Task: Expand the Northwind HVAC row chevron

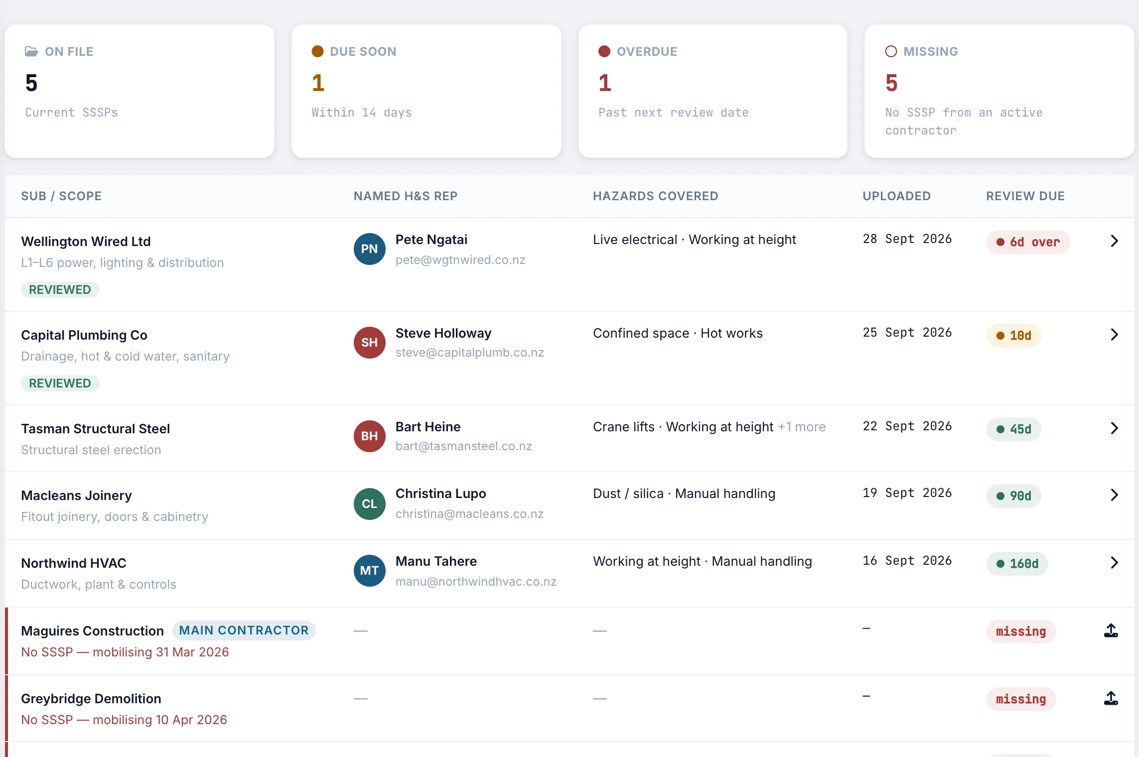Action: pos(1115,563)
